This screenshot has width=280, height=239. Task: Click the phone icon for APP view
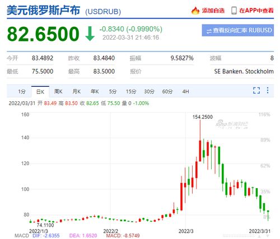pos(234,11)
